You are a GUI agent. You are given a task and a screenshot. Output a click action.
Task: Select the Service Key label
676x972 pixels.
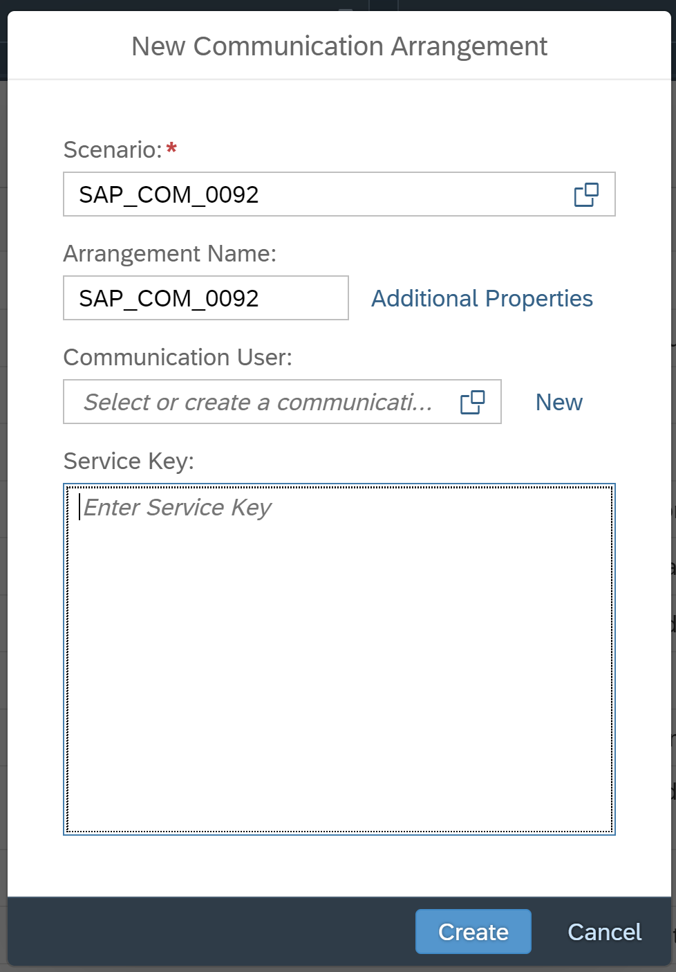click(129, 461)
